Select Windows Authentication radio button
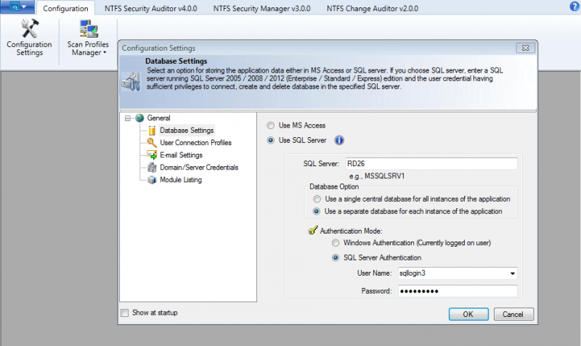Screen dimensions: 581x346 tap(336, 243)
